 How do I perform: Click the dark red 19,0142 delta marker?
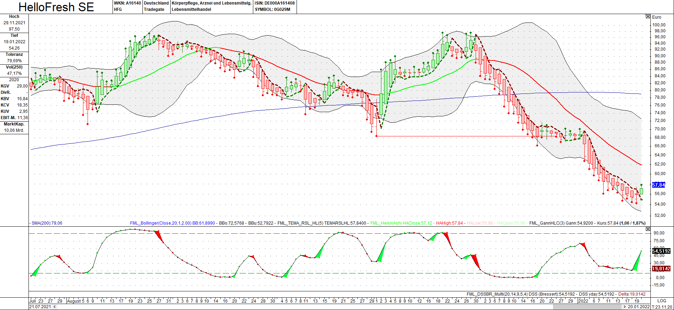[x=661, y=269]
